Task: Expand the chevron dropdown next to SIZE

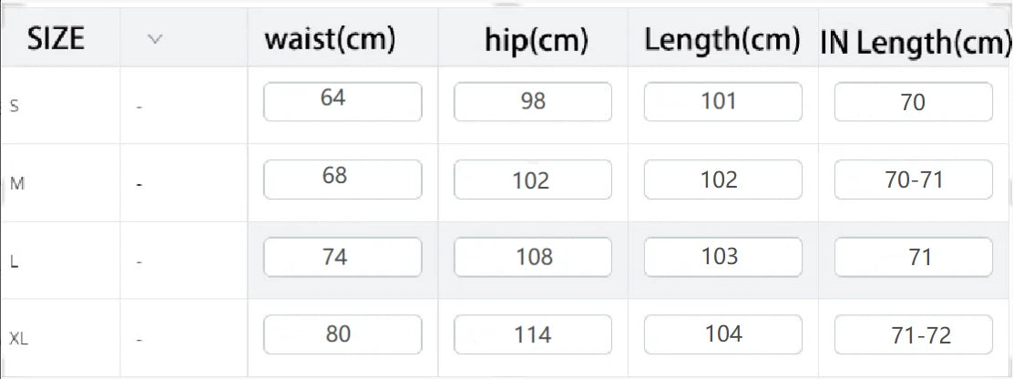Action: (x=154, y=39)
